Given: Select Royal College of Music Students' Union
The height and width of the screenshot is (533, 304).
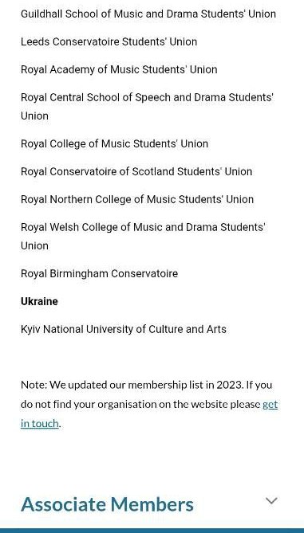Looking at the screenshot, I should tap(114, 143).
